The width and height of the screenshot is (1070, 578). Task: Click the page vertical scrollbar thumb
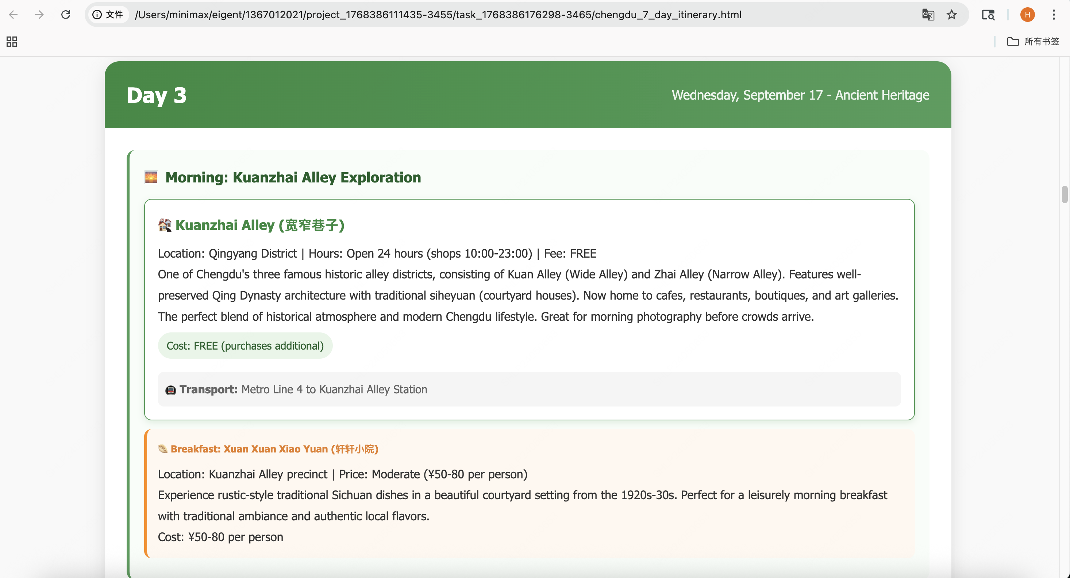(1064, 194)
